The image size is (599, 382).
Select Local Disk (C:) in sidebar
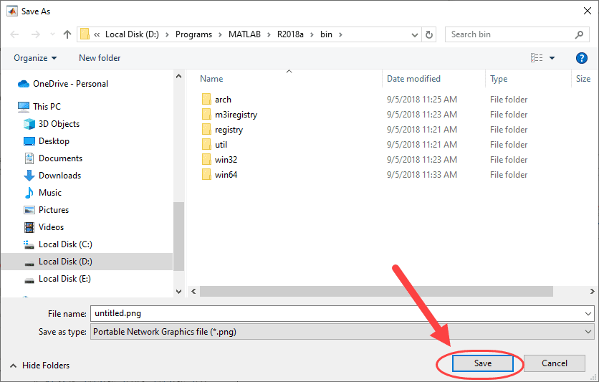(58, 244)
